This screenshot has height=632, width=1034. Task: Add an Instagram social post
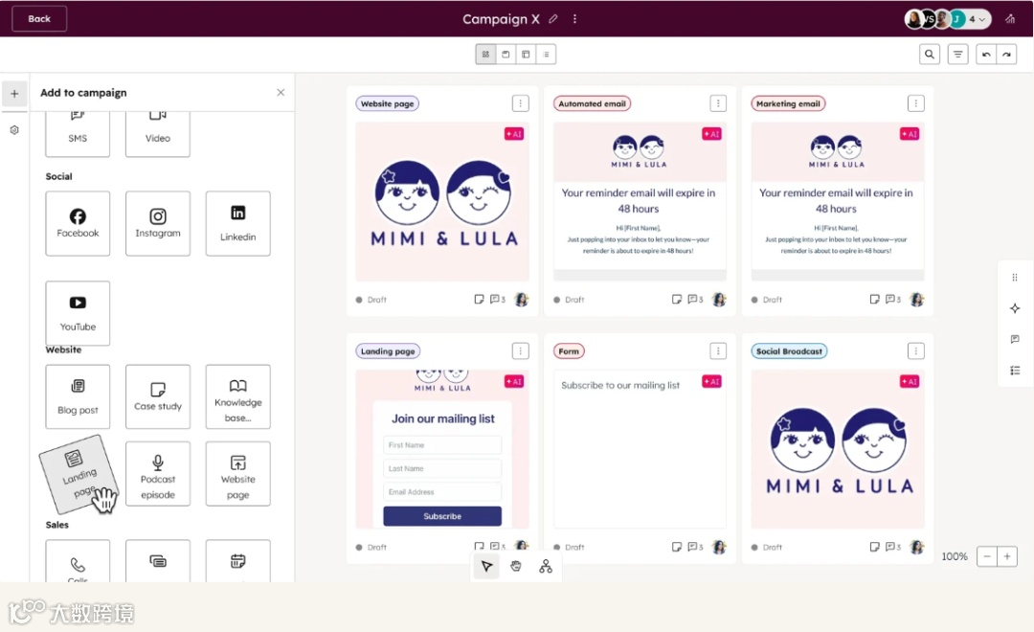[158, 223]
